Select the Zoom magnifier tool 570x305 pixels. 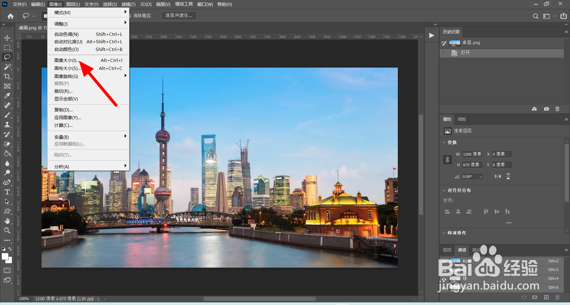pyautogui.click(x=7, y=230)
